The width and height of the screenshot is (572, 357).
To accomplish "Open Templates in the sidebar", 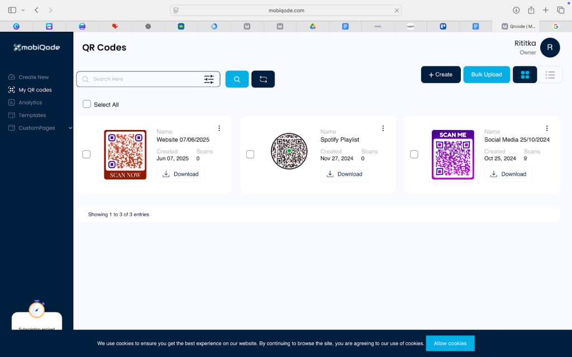I will point(32,115).
